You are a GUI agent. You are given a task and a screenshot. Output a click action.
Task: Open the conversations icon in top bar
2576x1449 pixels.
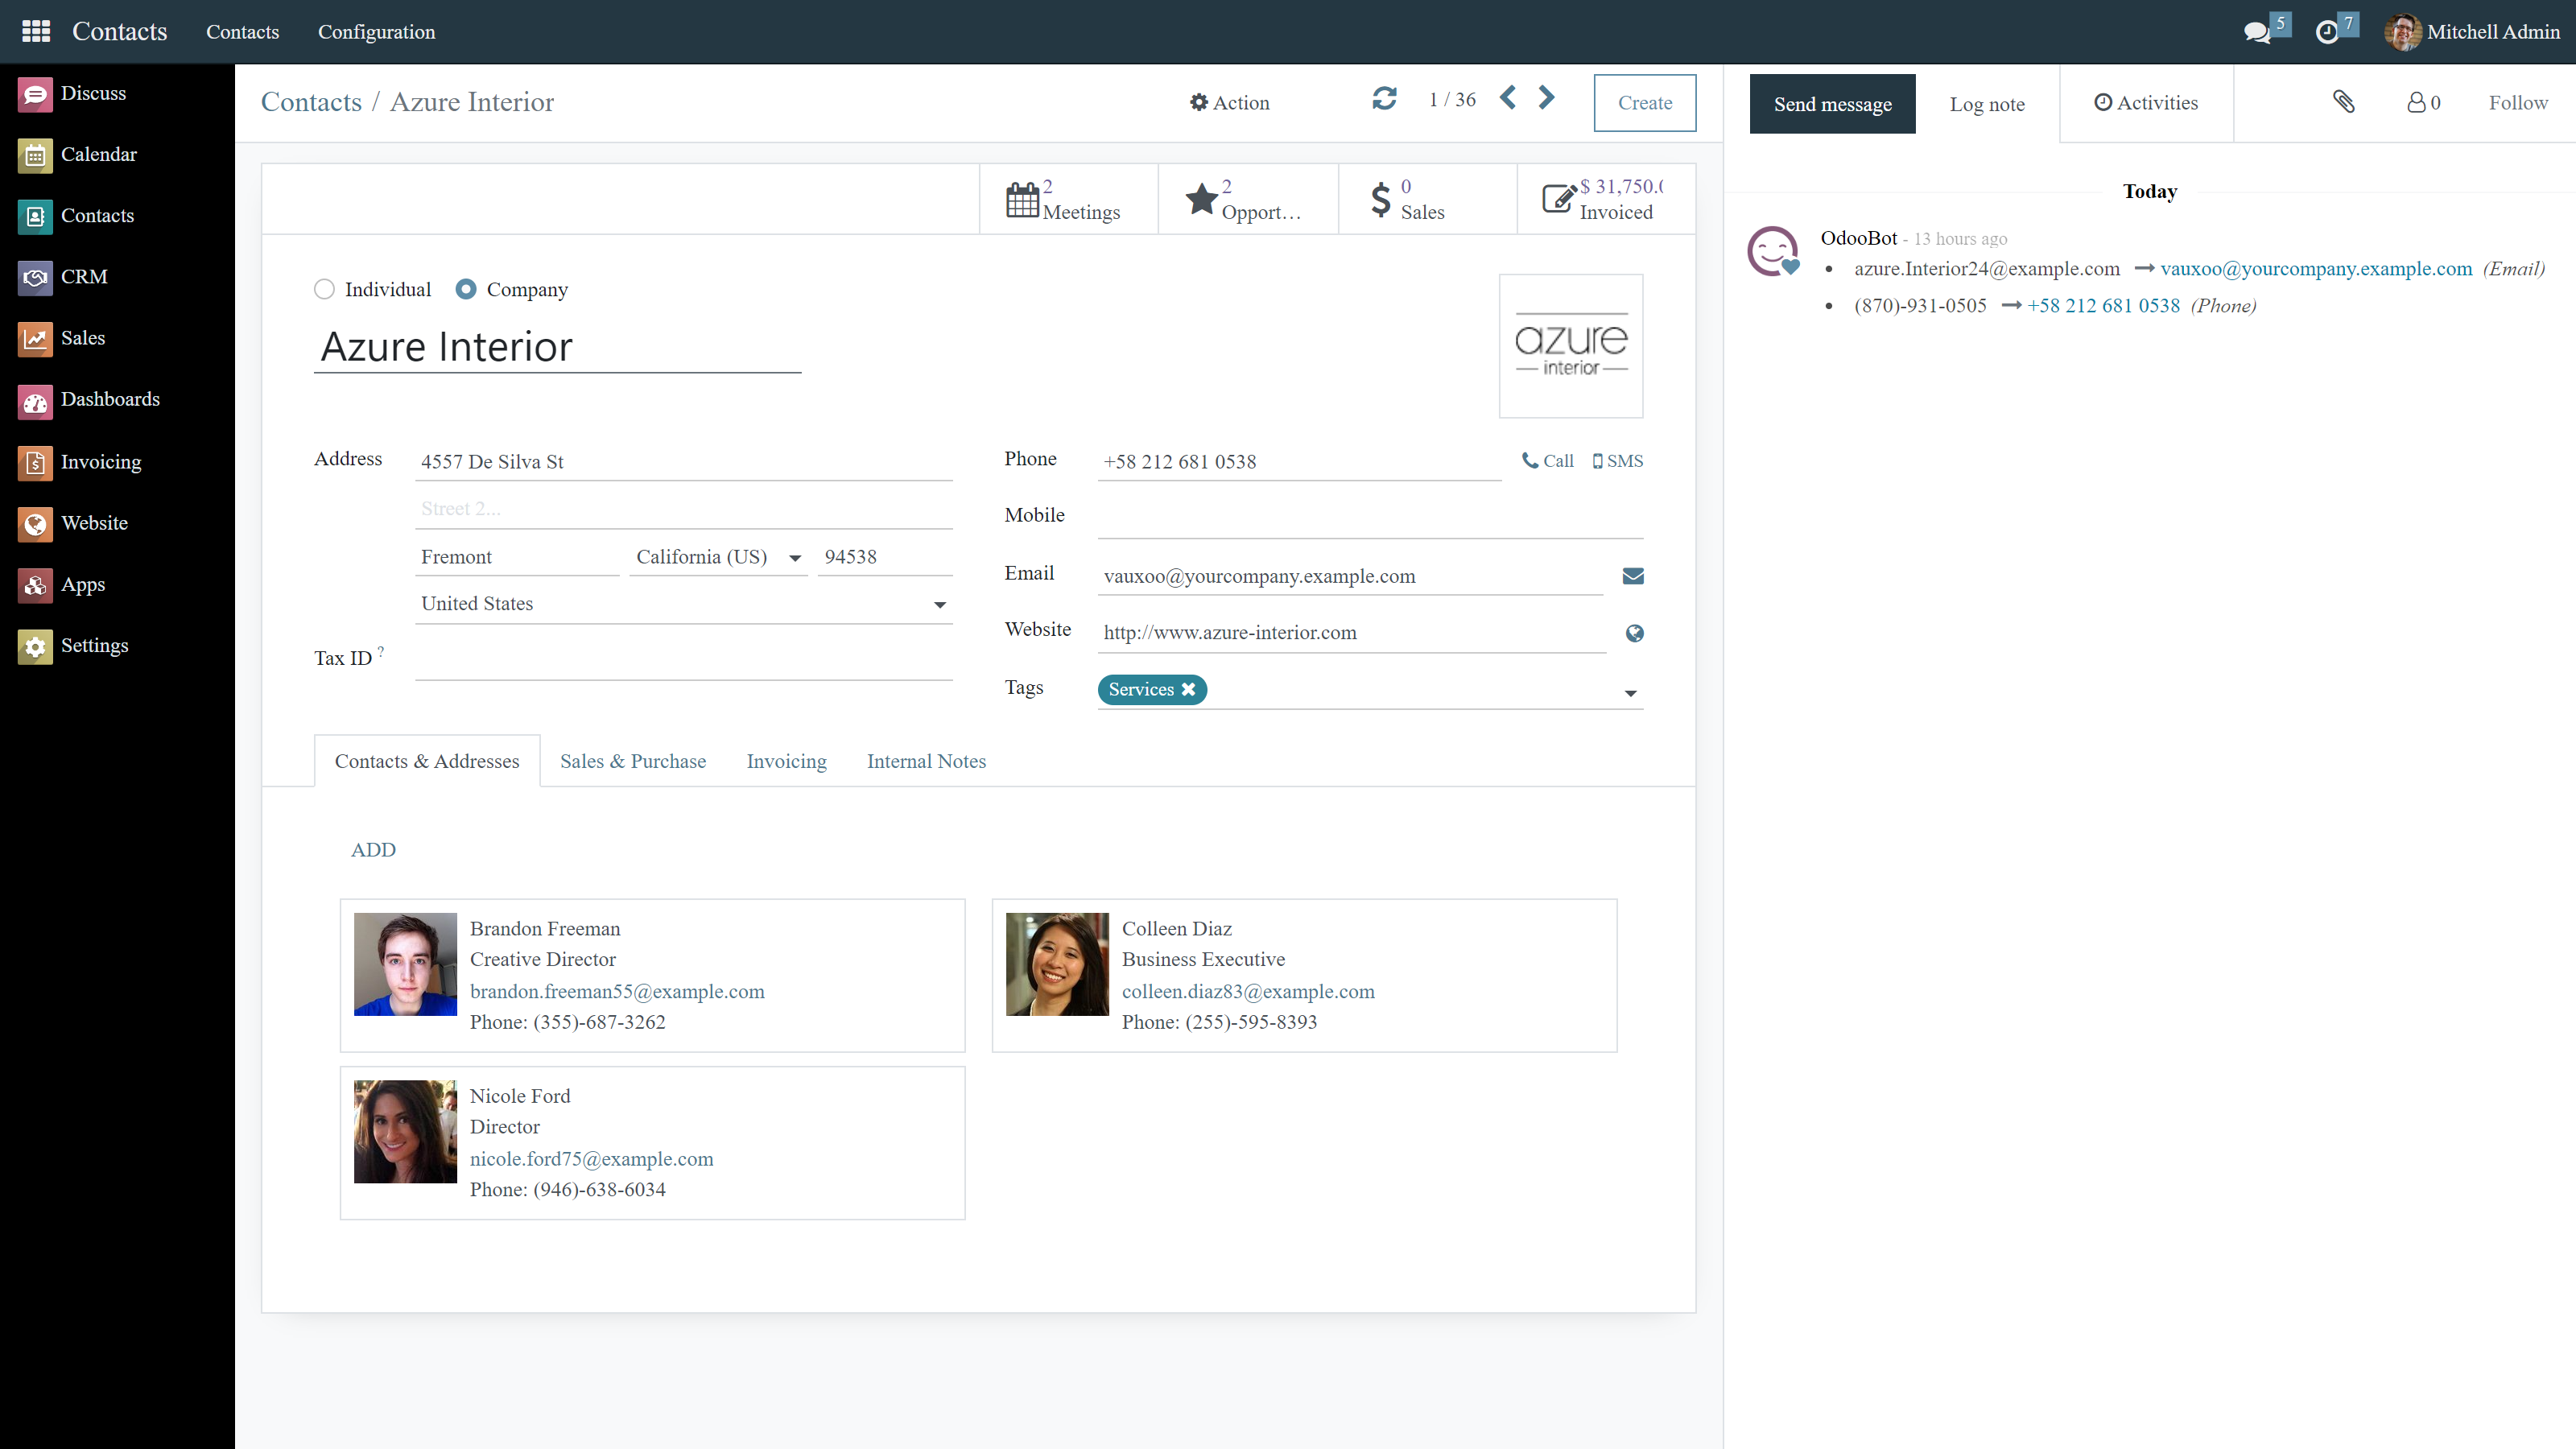pyautogui.click(x=2256, y=32)
